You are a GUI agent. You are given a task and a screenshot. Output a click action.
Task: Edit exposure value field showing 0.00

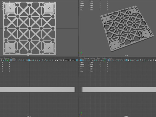coord(66,60)
